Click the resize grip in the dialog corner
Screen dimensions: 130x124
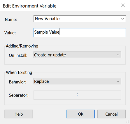click(x=127, y=121)
